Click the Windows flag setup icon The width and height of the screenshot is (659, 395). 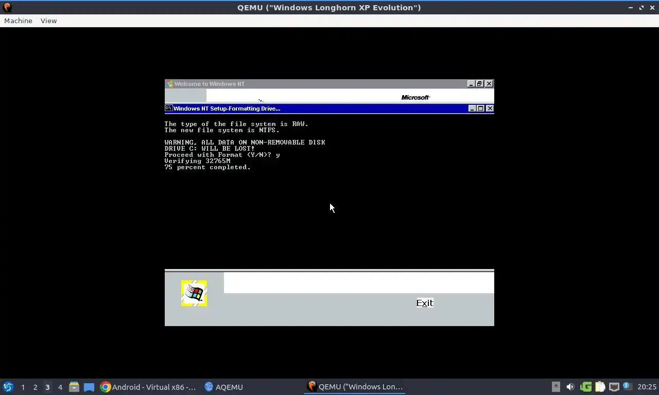coord(194,293)
